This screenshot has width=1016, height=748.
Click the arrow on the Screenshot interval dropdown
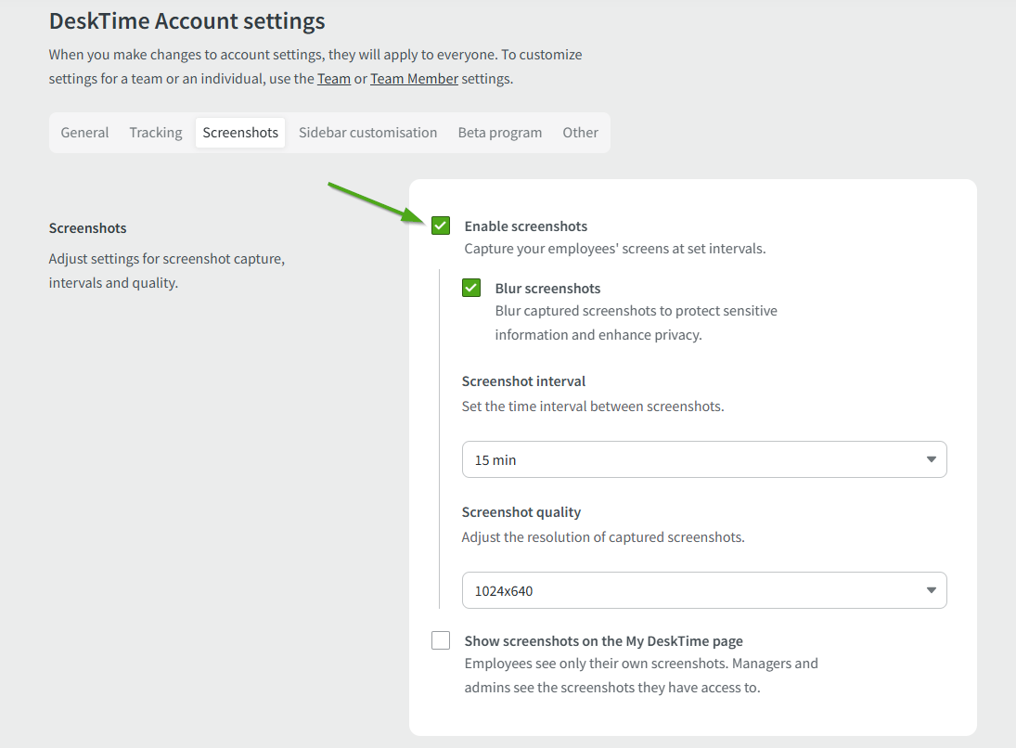tap(931, 459)
